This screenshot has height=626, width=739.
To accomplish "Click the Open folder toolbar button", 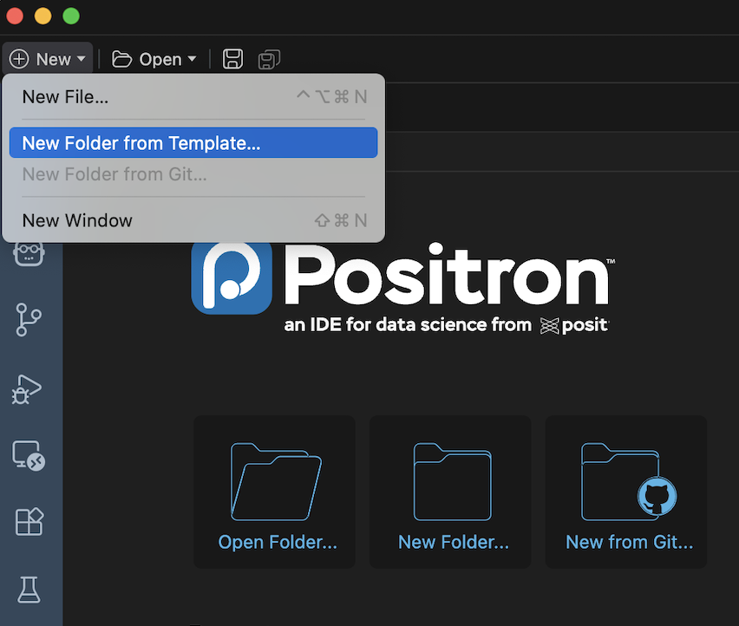I will pyautogui.click(x=147, y=59).
